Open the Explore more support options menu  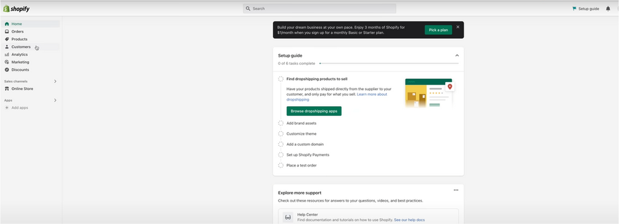[456, 190]
